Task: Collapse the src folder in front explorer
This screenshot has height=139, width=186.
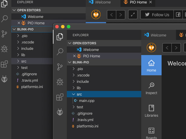Action: click(x=79, y=94)
